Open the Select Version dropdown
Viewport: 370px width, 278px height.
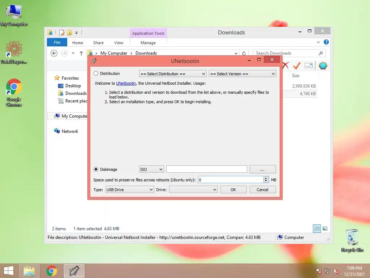(242, 74)
